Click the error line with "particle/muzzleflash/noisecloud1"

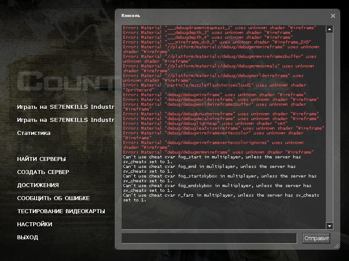[214, 87]
